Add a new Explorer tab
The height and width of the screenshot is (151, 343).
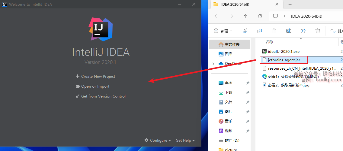click(290, 4)
